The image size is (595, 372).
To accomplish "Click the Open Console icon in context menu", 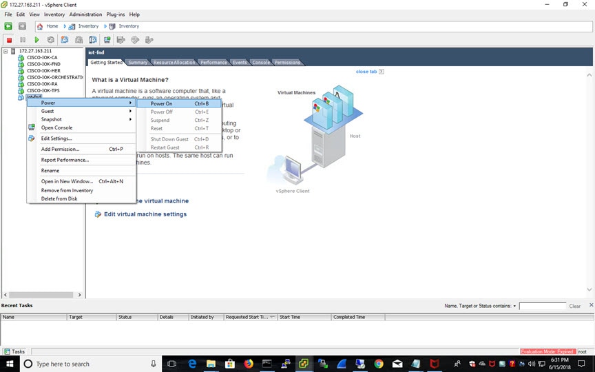I will coord(32,127).
